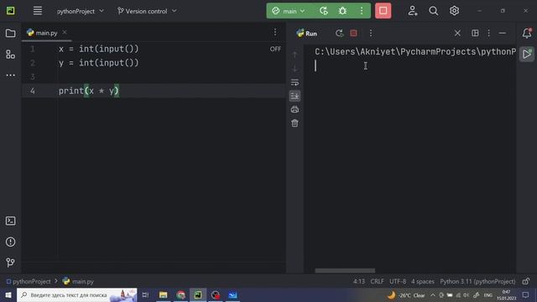This screenshot has width=537, height=302.
Task: Rerun program in Run panel
Action: (x=339, y=34)
